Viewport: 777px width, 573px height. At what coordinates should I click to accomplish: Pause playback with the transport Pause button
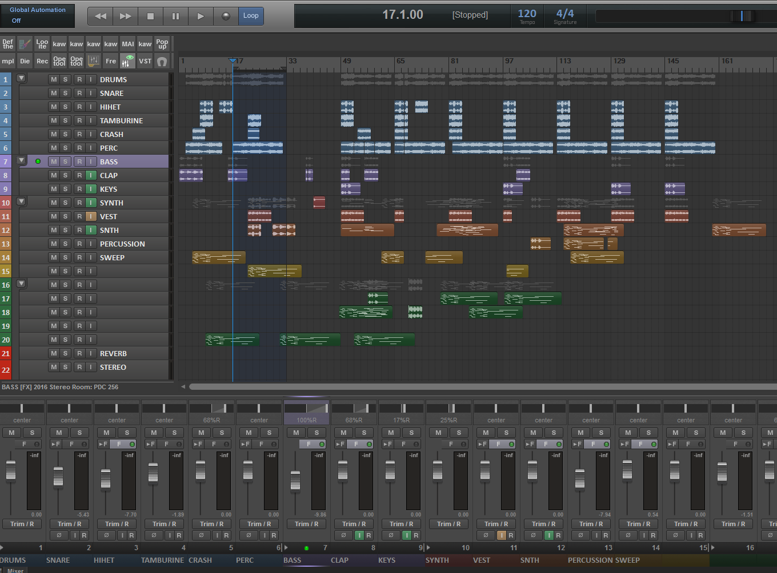point(175,16)
